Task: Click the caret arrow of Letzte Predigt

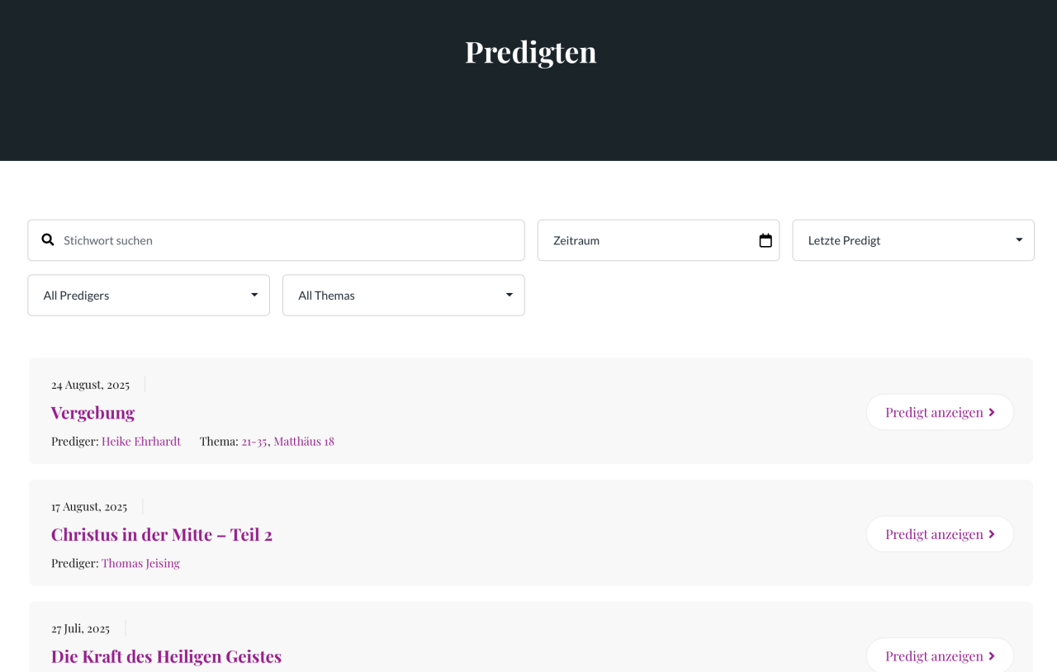Action: tap(1019, 240)
